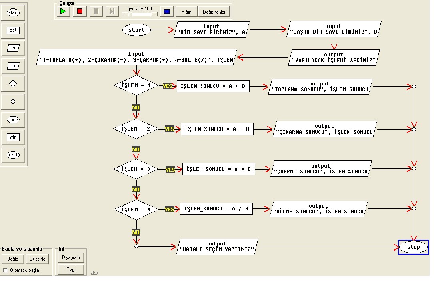Select the end shape tool
The width and height of the screenshot is (436, 283).
(12, 155)
